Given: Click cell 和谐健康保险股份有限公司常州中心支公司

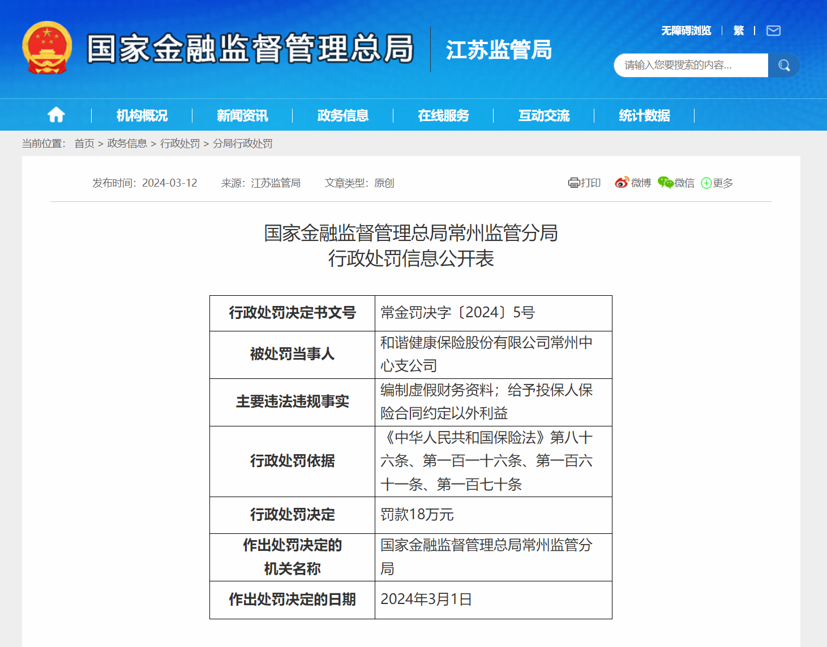Looking at the screenshot, I should (x=493, y=355).
